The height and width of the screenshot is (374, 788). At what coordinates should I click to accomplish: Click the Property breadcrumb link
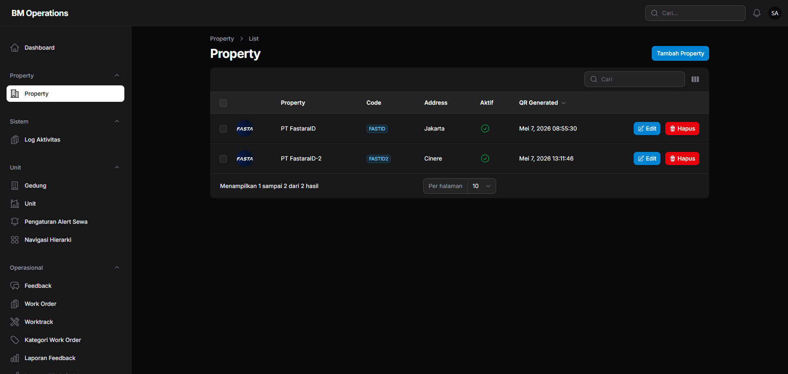pyautogui.click(x=222, y=39)
